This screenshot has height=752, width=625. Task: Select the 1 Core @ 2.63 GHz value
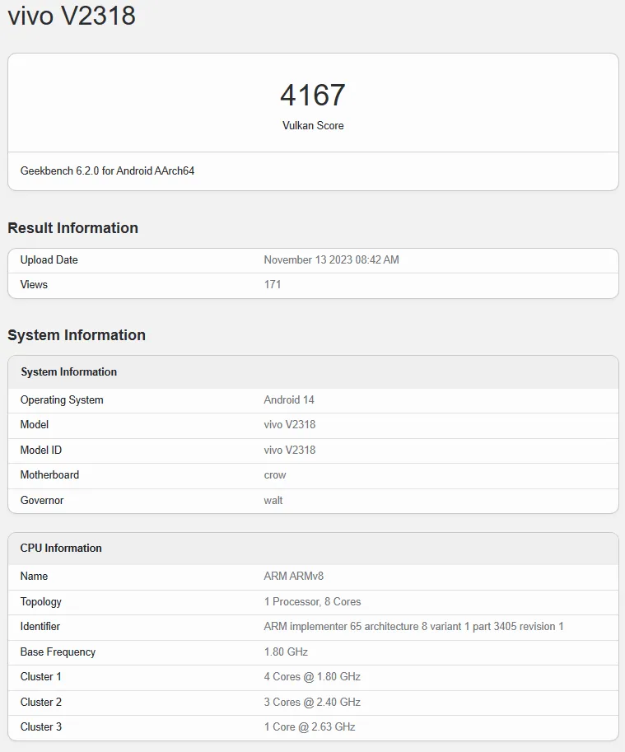click(x=310, y=727)
